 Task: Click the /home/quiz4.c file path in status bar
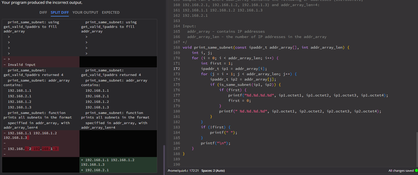[178, 171]
